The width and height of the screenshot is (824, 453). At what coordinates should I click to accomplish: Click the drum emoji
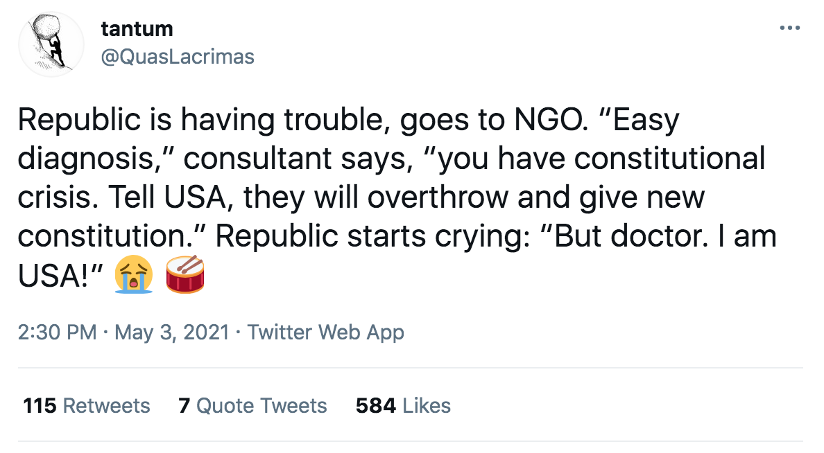(185, 275)
